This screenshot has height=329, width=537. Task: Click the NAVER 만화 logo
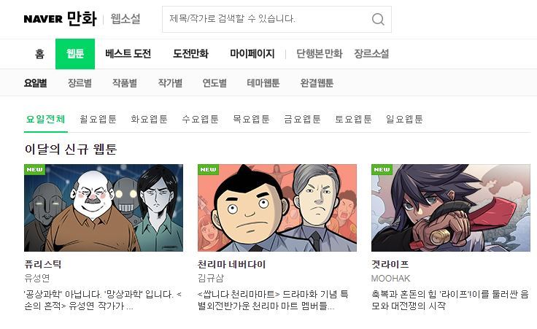(61, 19)
